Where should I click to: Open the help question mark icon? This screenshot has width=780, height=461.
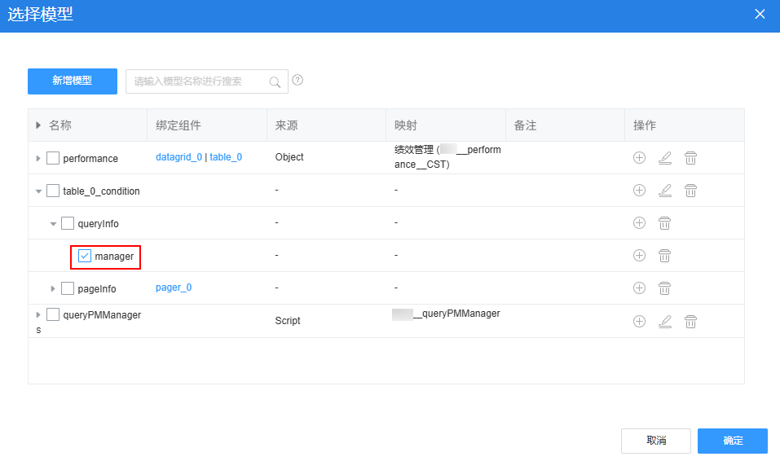click(297, 80)
